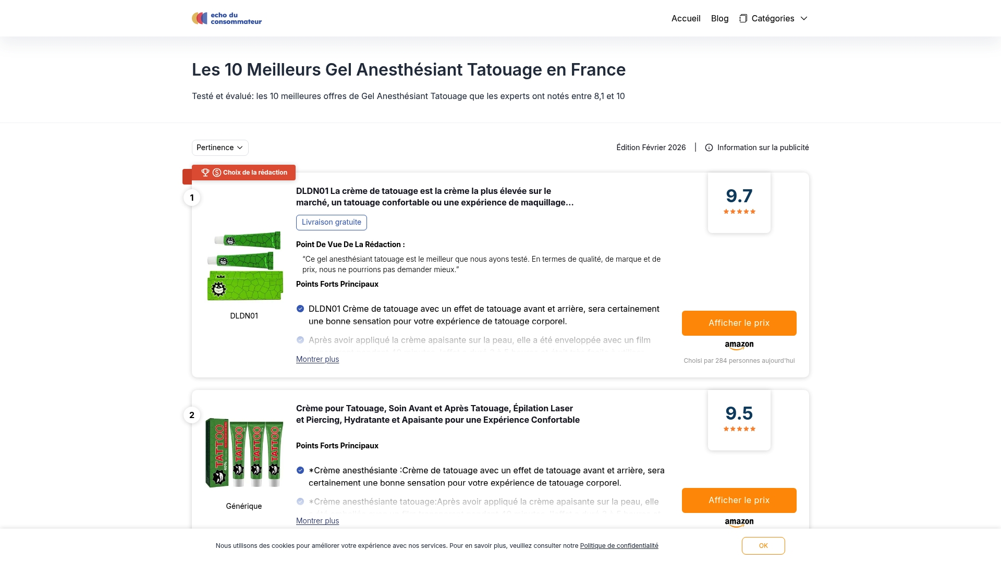Expand the Catégories menu chevron
Image resolution: width=1001 pixels, height=563 pixels.
point(804,18)
